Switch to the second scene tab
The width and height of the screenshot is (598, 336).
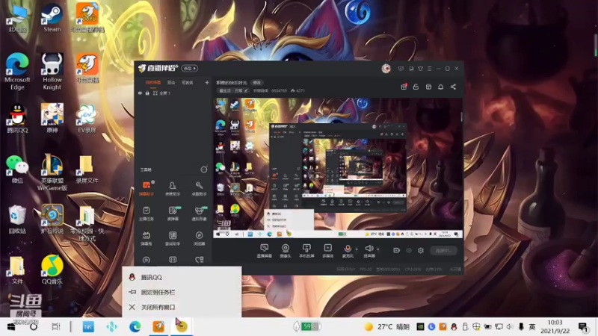tap(171, 82)
